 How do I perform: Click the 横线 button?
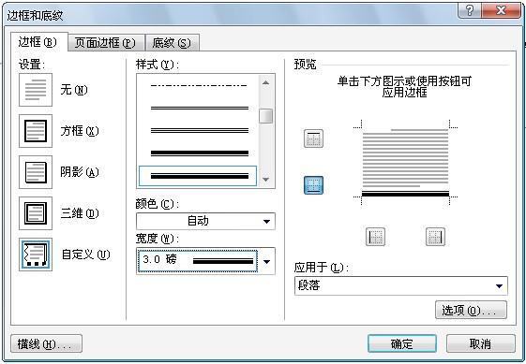[46, 343]
